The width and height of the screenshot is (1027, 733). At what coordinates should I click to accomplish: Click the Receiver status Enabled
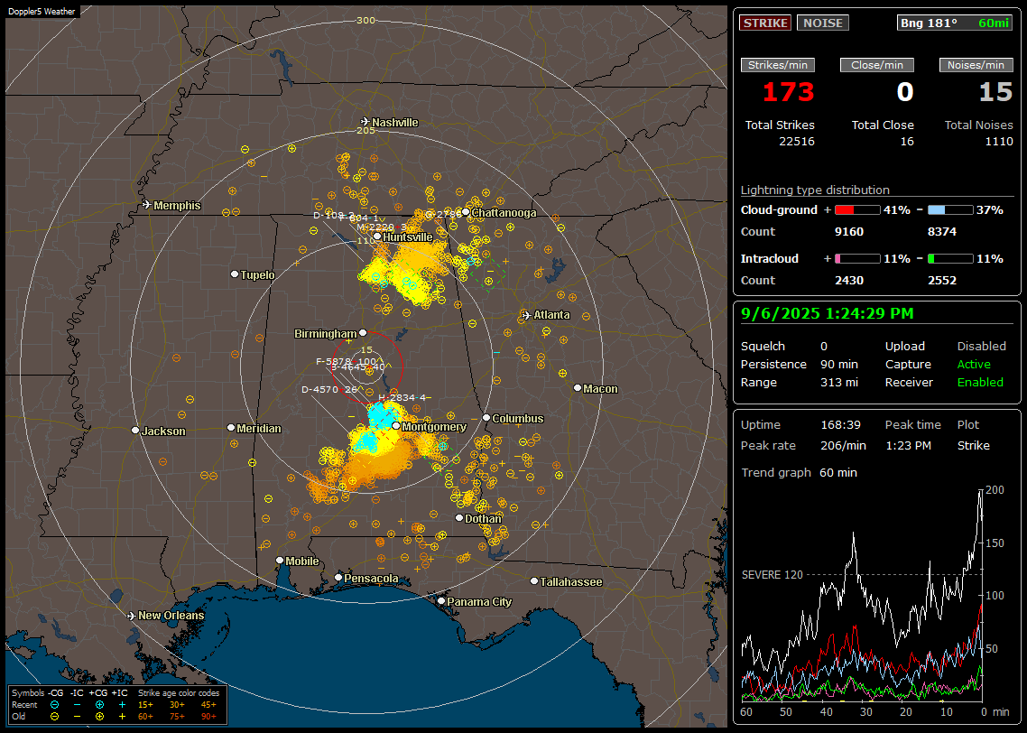[x=980, y=383]
